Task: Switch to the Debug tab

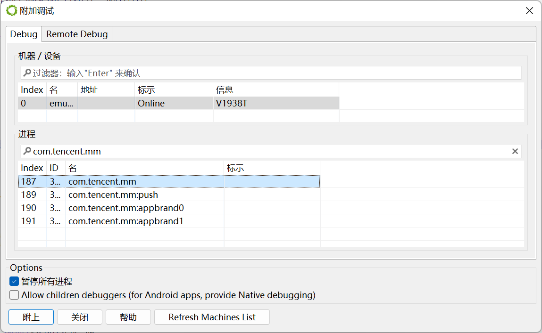Action: point(24,34)
